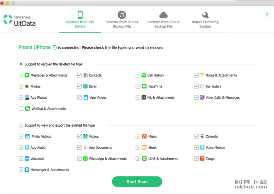Viewport: 274px width, 194px height.
Task: Uncheck the Safari checkbox
Action: [79, 86]
